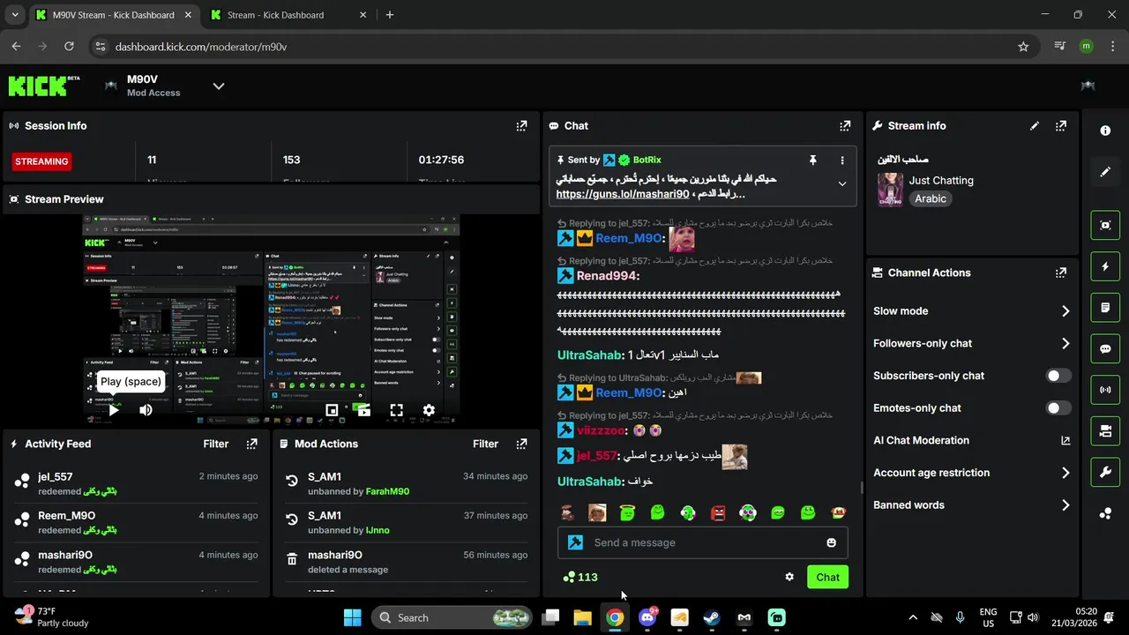The width and height of the screenshot is (1129, 635).
Task: Open a new browser tab
Action: 390,15
